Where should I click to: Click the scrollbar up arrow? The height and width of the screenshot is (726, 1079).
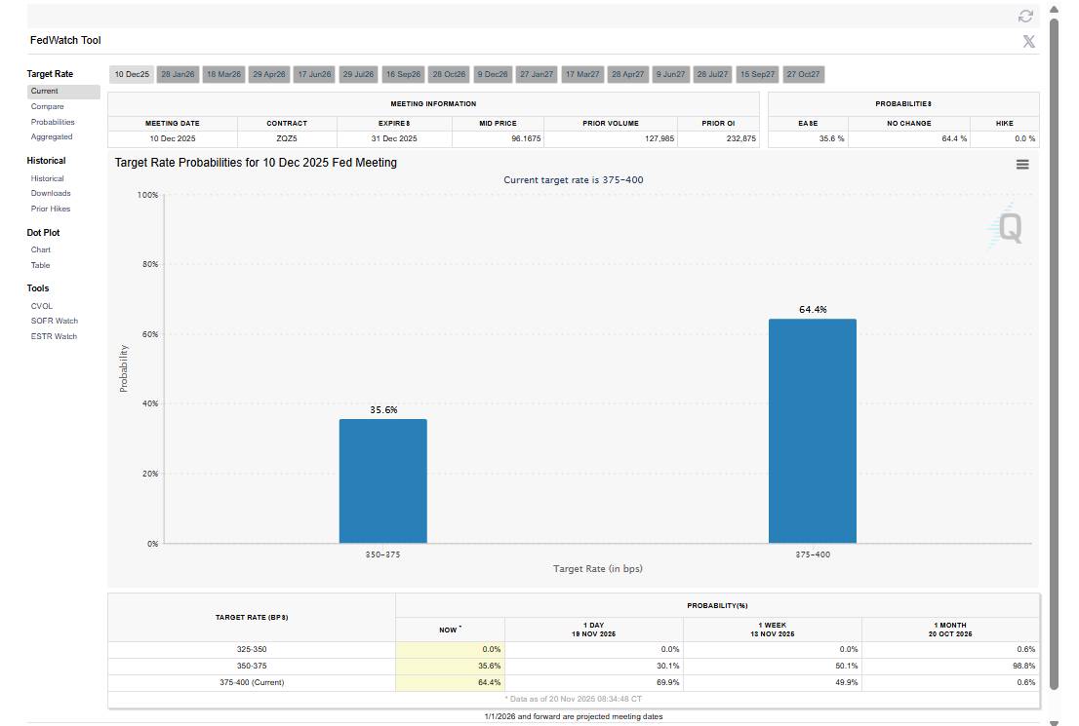pyautogui.click(x=1054, y=9)
